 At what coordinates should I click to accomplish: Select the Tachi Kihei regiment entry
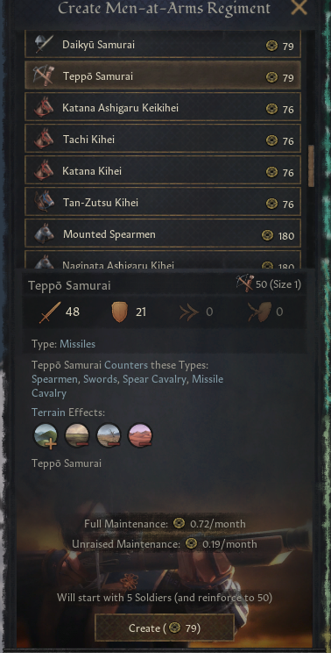163,140
